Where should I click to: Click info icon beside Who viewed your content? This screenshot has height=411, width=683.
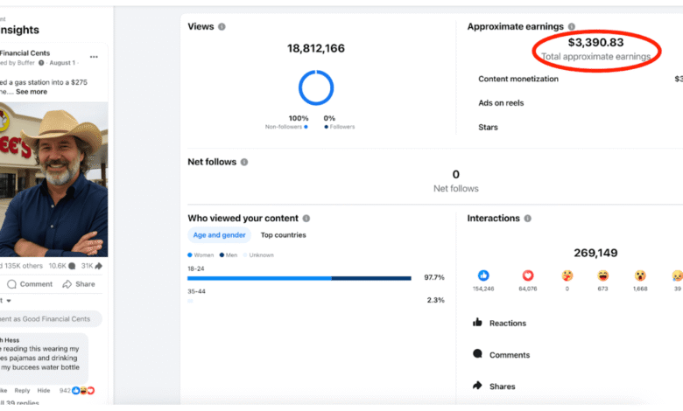pyautogui.click(x=306, y=219)
